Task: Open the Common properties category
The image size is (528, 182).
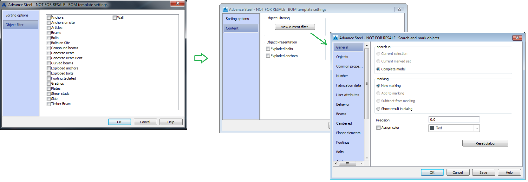Action: point(349,66)
